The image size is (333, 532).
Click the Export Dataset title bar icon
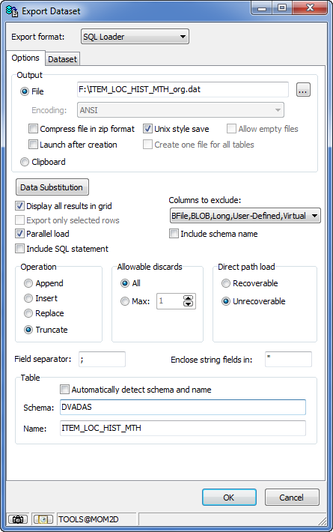(x=12, y=10)
